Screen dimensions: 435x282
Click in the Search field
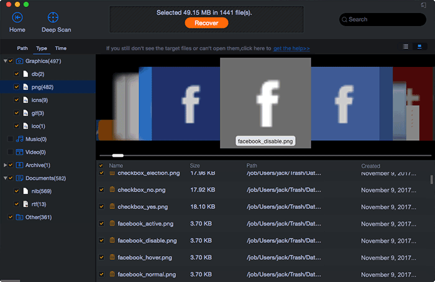pyautogui.click(x=383, y=19)
